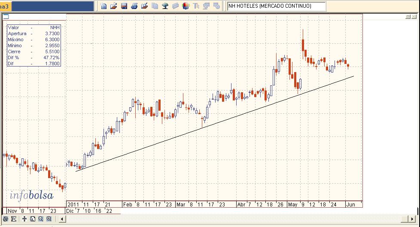Close the inner chart window
Viewport: 420px width, 227px height.
click(x=414, y=17)
